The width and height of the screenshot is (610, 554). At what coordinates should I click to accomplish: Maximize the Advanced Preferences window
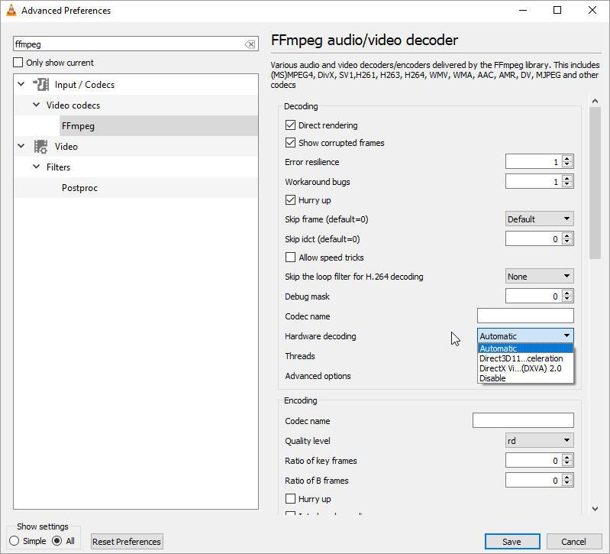click(x=557, y=10)
